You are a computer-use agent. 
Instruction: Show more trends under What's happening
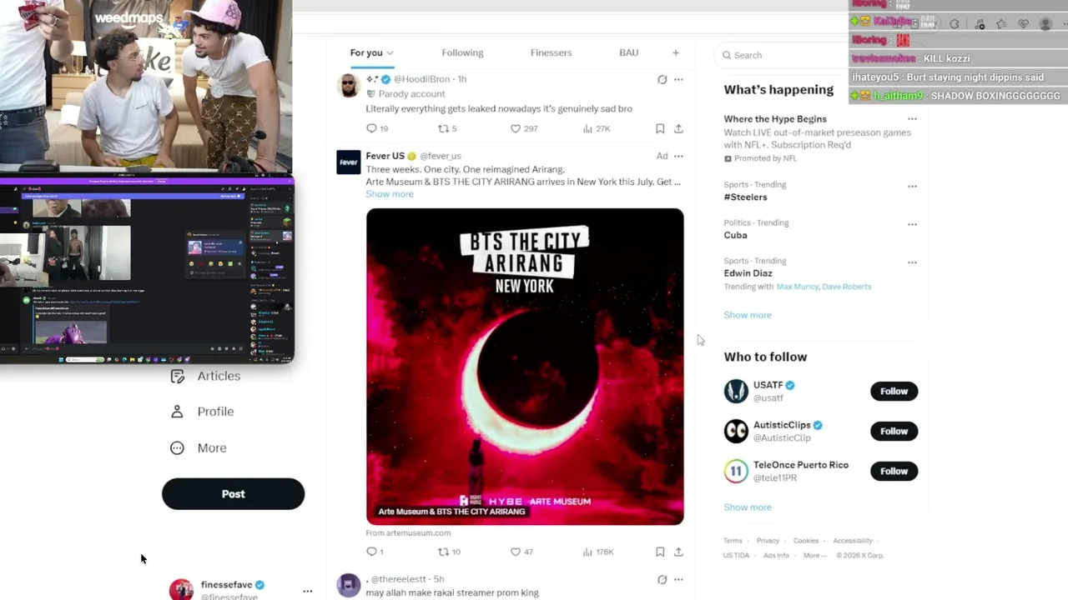click(748, 315)
